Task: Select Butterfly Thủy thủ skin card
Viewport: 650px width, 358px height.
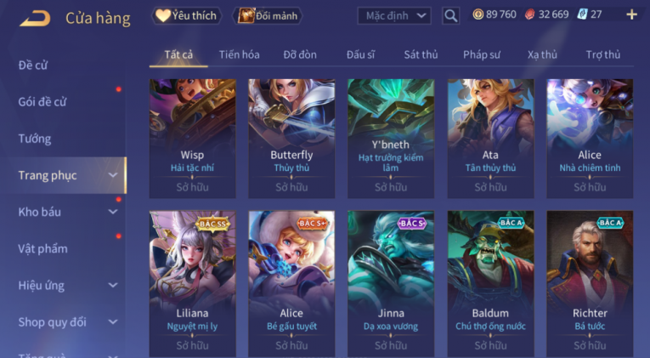Action: coord(291,139)
